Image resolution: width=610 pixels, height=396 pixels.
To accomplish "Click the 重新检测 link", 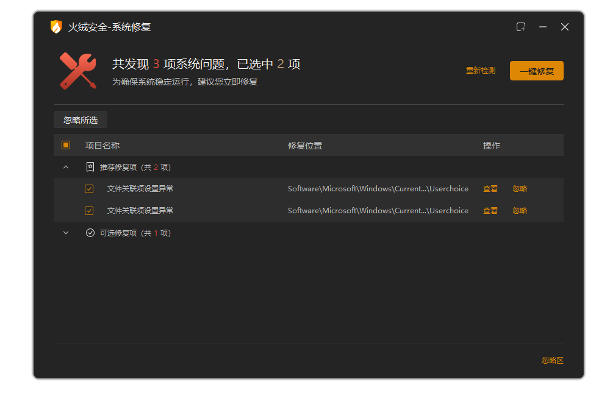I will 481,71.
